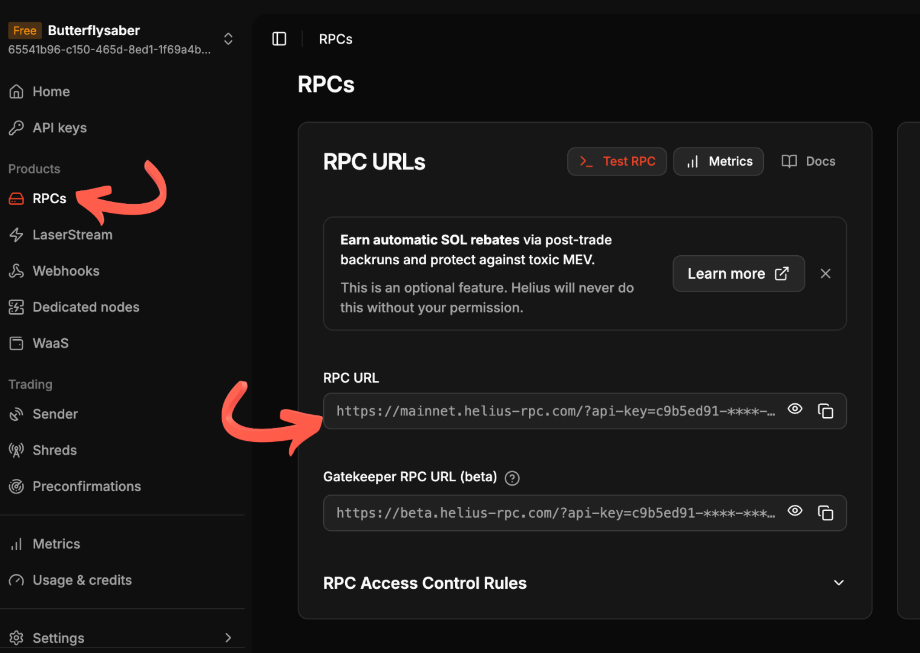Expand the Settings submenu chevron
Image resolution: width=920 pixels, height=653 pixels.
pos(228,638)
